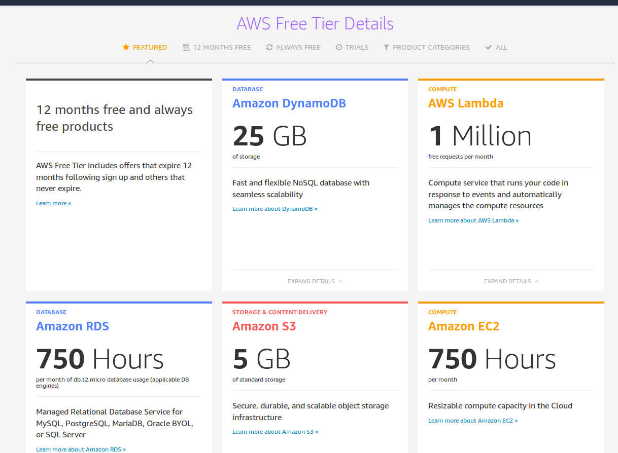Open Learn more about Amazon RDS link

(x=81, y=449)
